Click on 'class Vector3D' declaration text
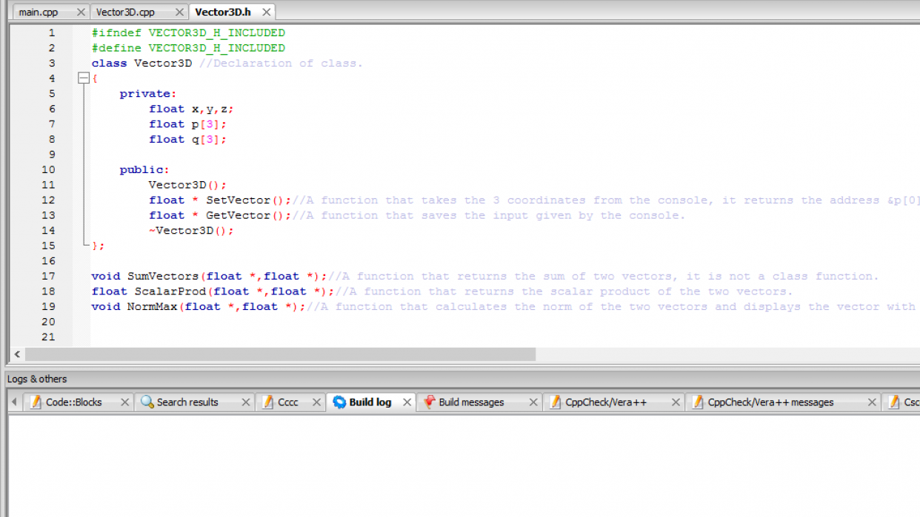Image resolution: width=920 pixels, height=517 pixels. [141, 64]
